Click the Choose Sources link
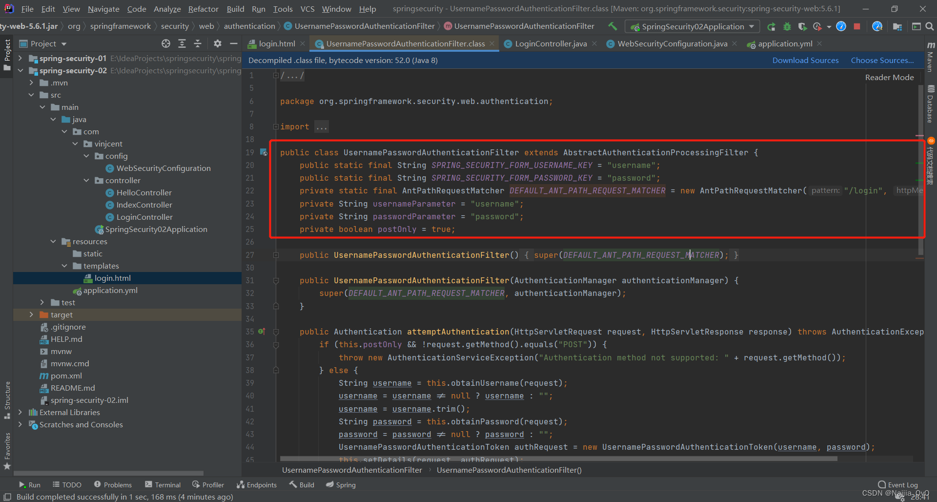The height and width of the screenshot is (502, 937). point(882,60)
